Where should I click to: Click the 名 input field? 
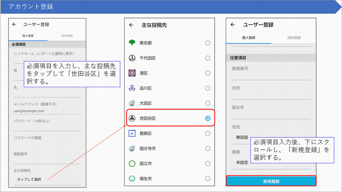(47, 91)
